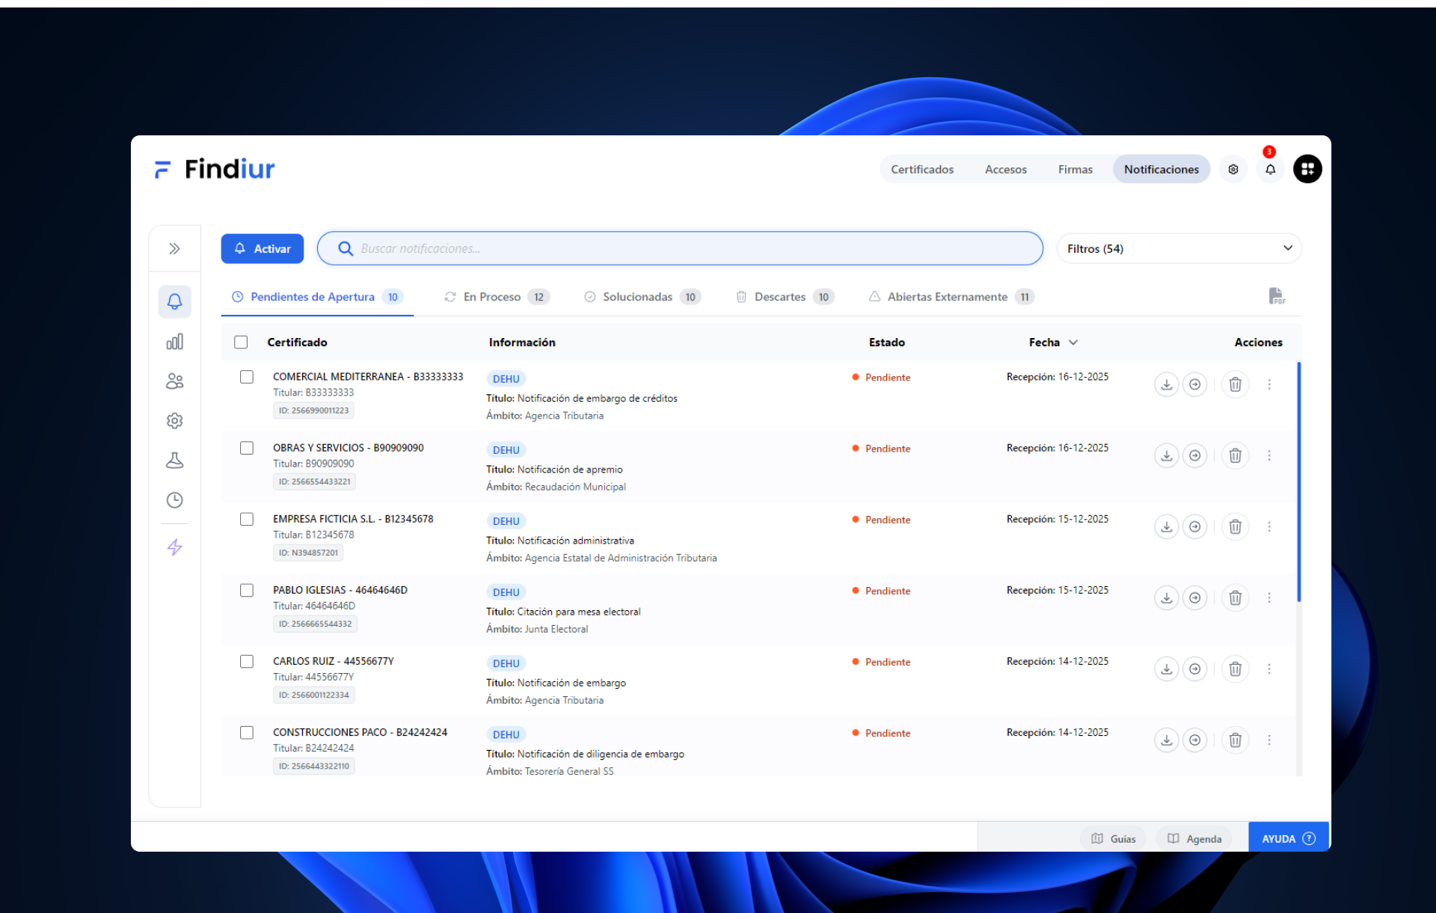1436x913 pixels.
Task: Open the Certificados top menu item
Action: click(921, 169)
